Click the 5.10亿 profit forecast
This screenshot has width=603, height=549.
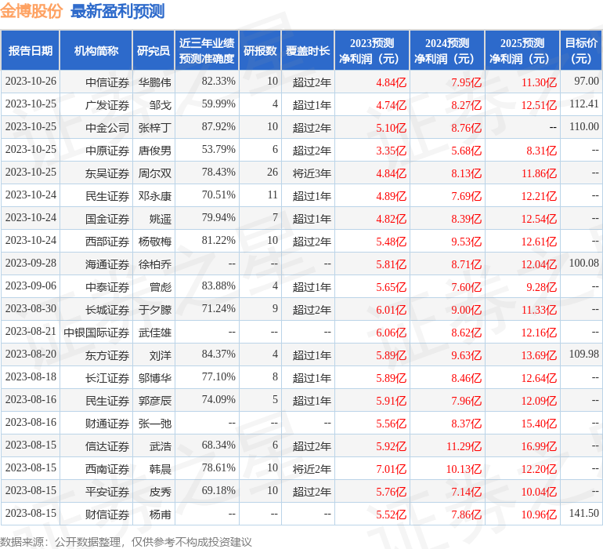[x=391, y=128]
